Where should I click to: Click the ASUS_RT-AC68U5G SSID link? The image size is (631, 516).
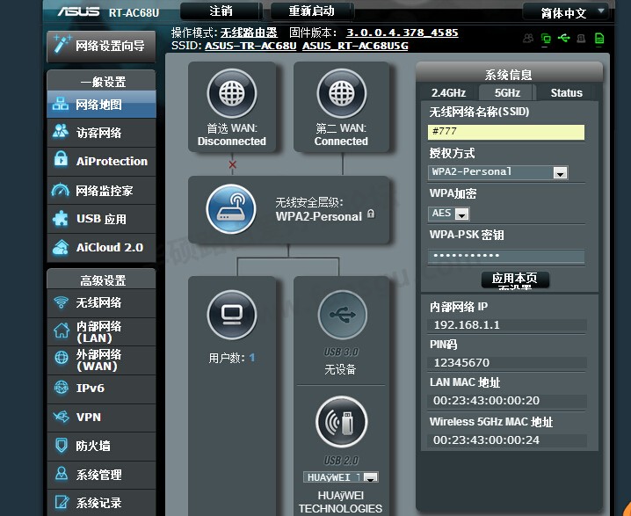[x=355, y=46]
